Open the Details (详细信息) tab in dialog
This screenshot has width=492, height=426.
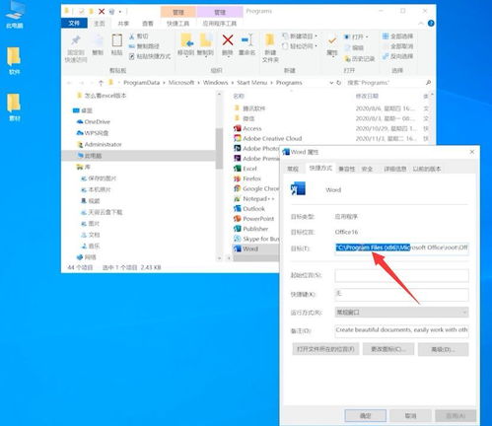pos(394,169)
